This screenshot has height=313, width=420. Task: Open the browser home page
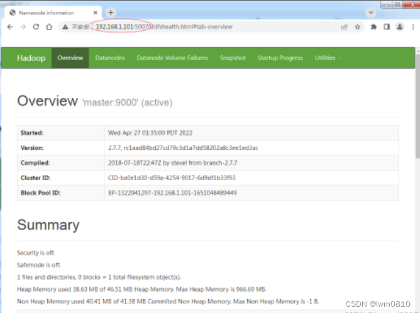(49, 27)
